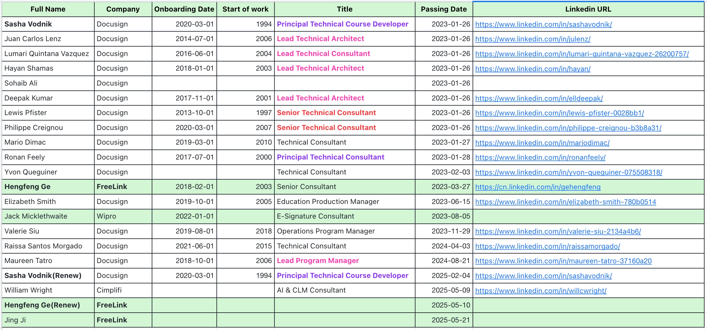This screenshot has height=330, width=707.
Task: Select the Deepak Kumar name cell
Action: tap(48, 98)
